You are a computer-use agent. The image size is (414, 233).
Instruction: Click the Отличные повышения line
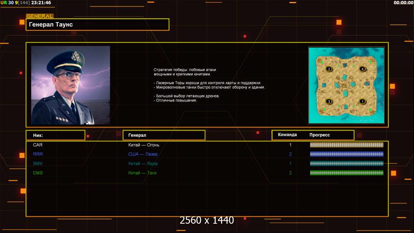[x=175, y=100]
